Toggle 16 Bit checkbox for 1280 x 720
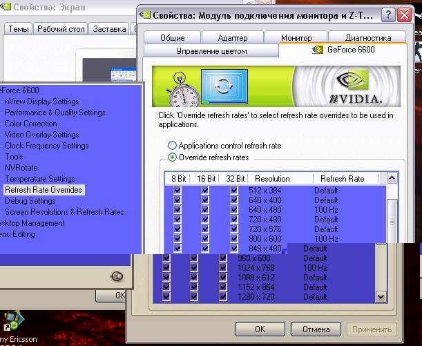 [x=194, y=296]
